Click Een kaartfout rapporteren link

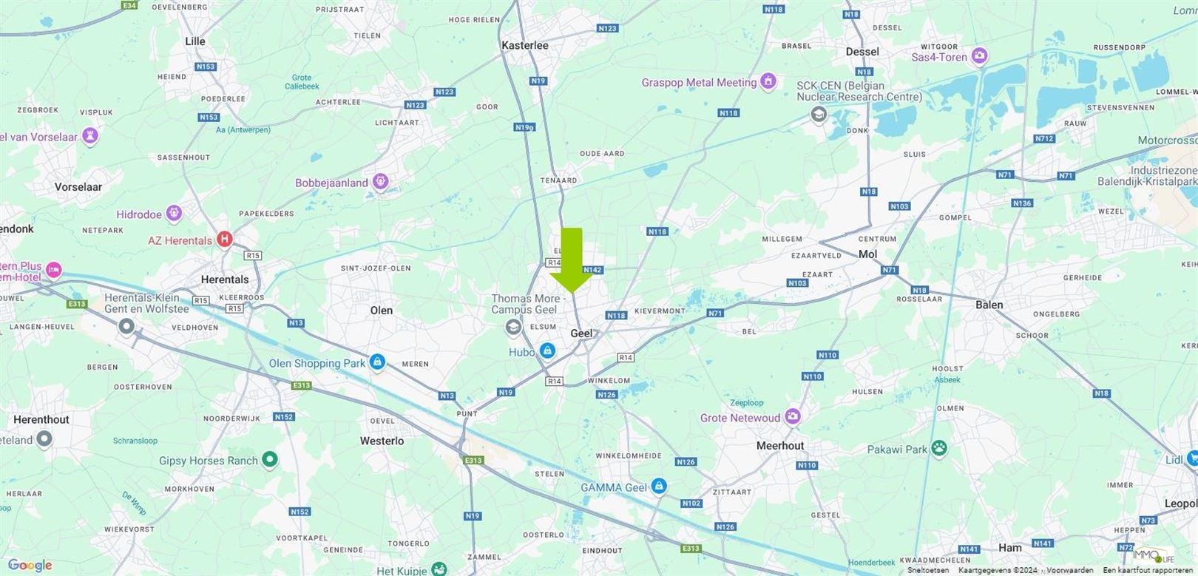[1146, 571]
